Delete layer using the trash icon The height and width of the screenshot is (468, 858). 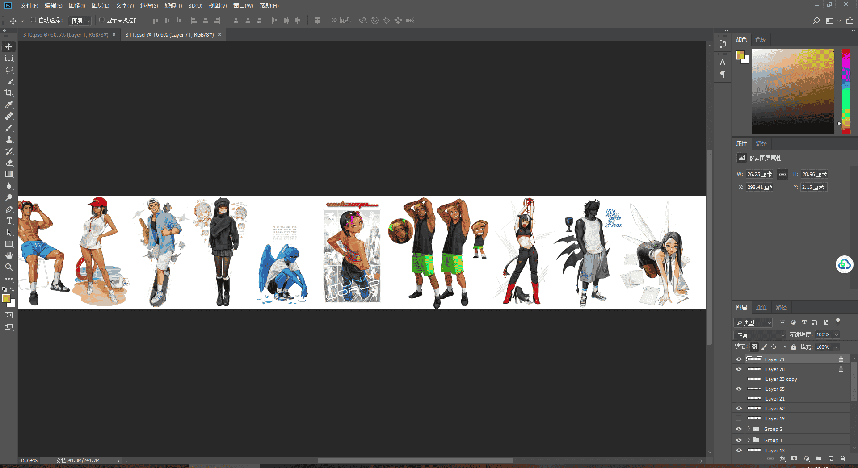click(842, 459)
